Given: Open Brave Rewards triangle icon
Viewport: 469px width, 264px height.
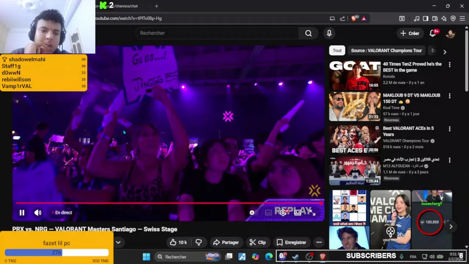Looking at the screenshot, I should click(363, 18).
